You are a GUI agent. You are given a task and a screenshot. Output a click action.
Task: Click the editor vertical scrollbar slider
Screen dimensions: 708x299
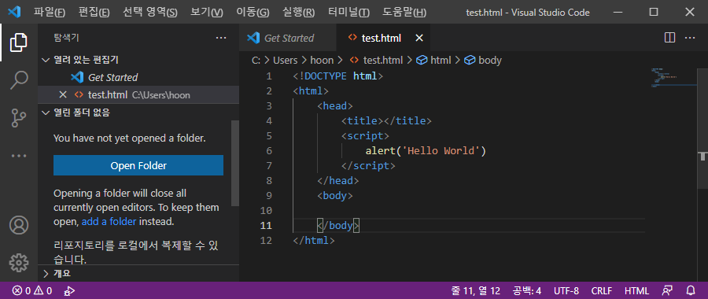pos(702,129)
